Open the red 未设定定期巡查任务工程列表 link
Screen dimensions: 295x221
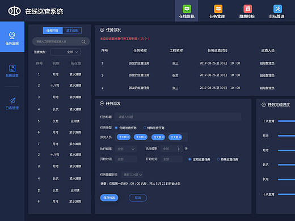coord(125,39)
